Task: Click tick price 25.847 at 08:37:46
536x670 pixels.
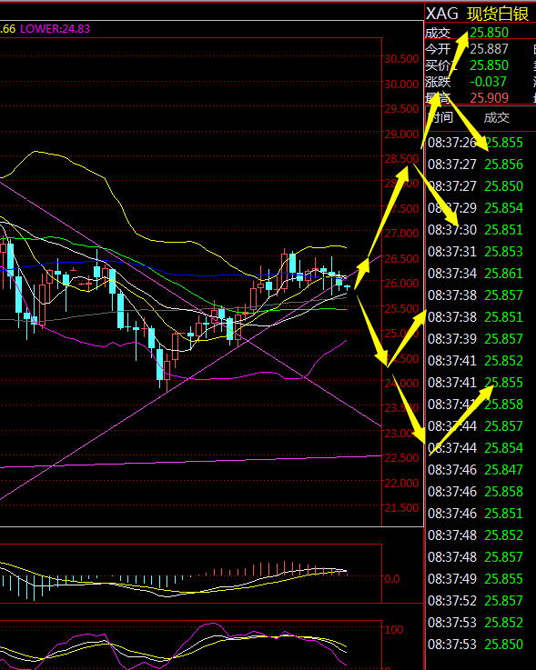Action: [x=503, y=470]
